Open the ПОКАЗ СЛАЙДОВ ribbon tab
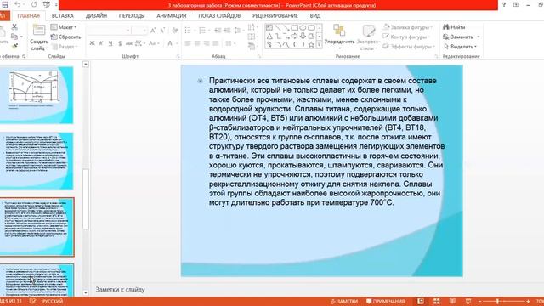This screenshot has height=306, width=544. 219,15
